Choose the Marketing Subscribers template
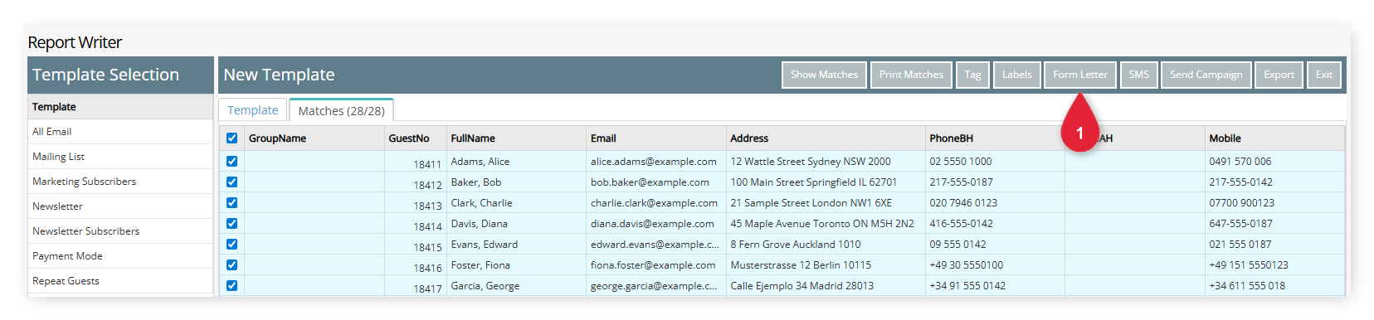This screenshot has width=1374, height=320. tap(120, 182)
